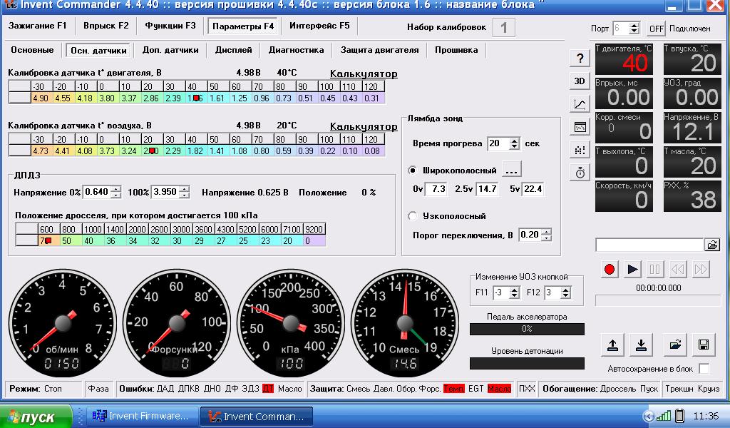730x428 pixels.
Task: Decrease the Порт number spinner
Action: pos(634,31)
